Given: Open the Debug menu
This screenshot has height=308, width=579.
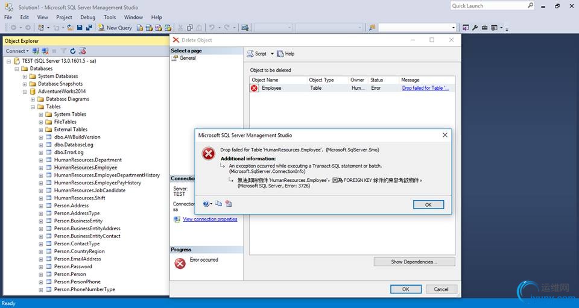Looking at the screenshot, I should pos(87,17).
